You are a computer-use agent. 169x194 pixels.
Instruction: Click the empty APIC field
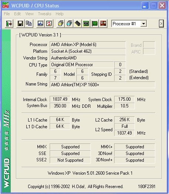[149, 51]
